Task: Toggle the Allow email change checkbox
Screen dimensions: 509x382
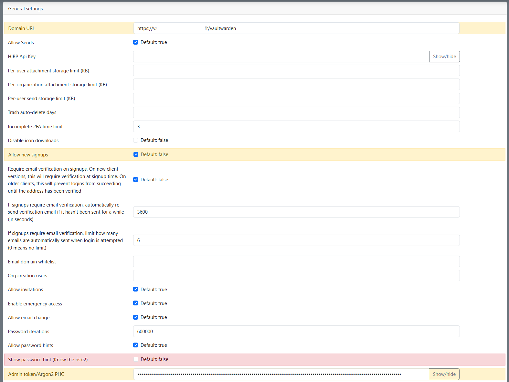Action: [136, 317]
